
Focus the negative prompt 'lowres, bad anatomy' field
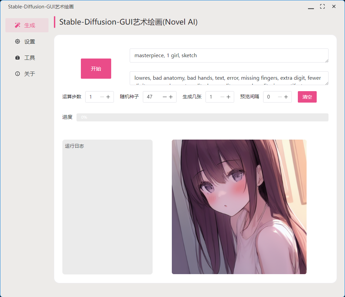[x=229, y=78]
